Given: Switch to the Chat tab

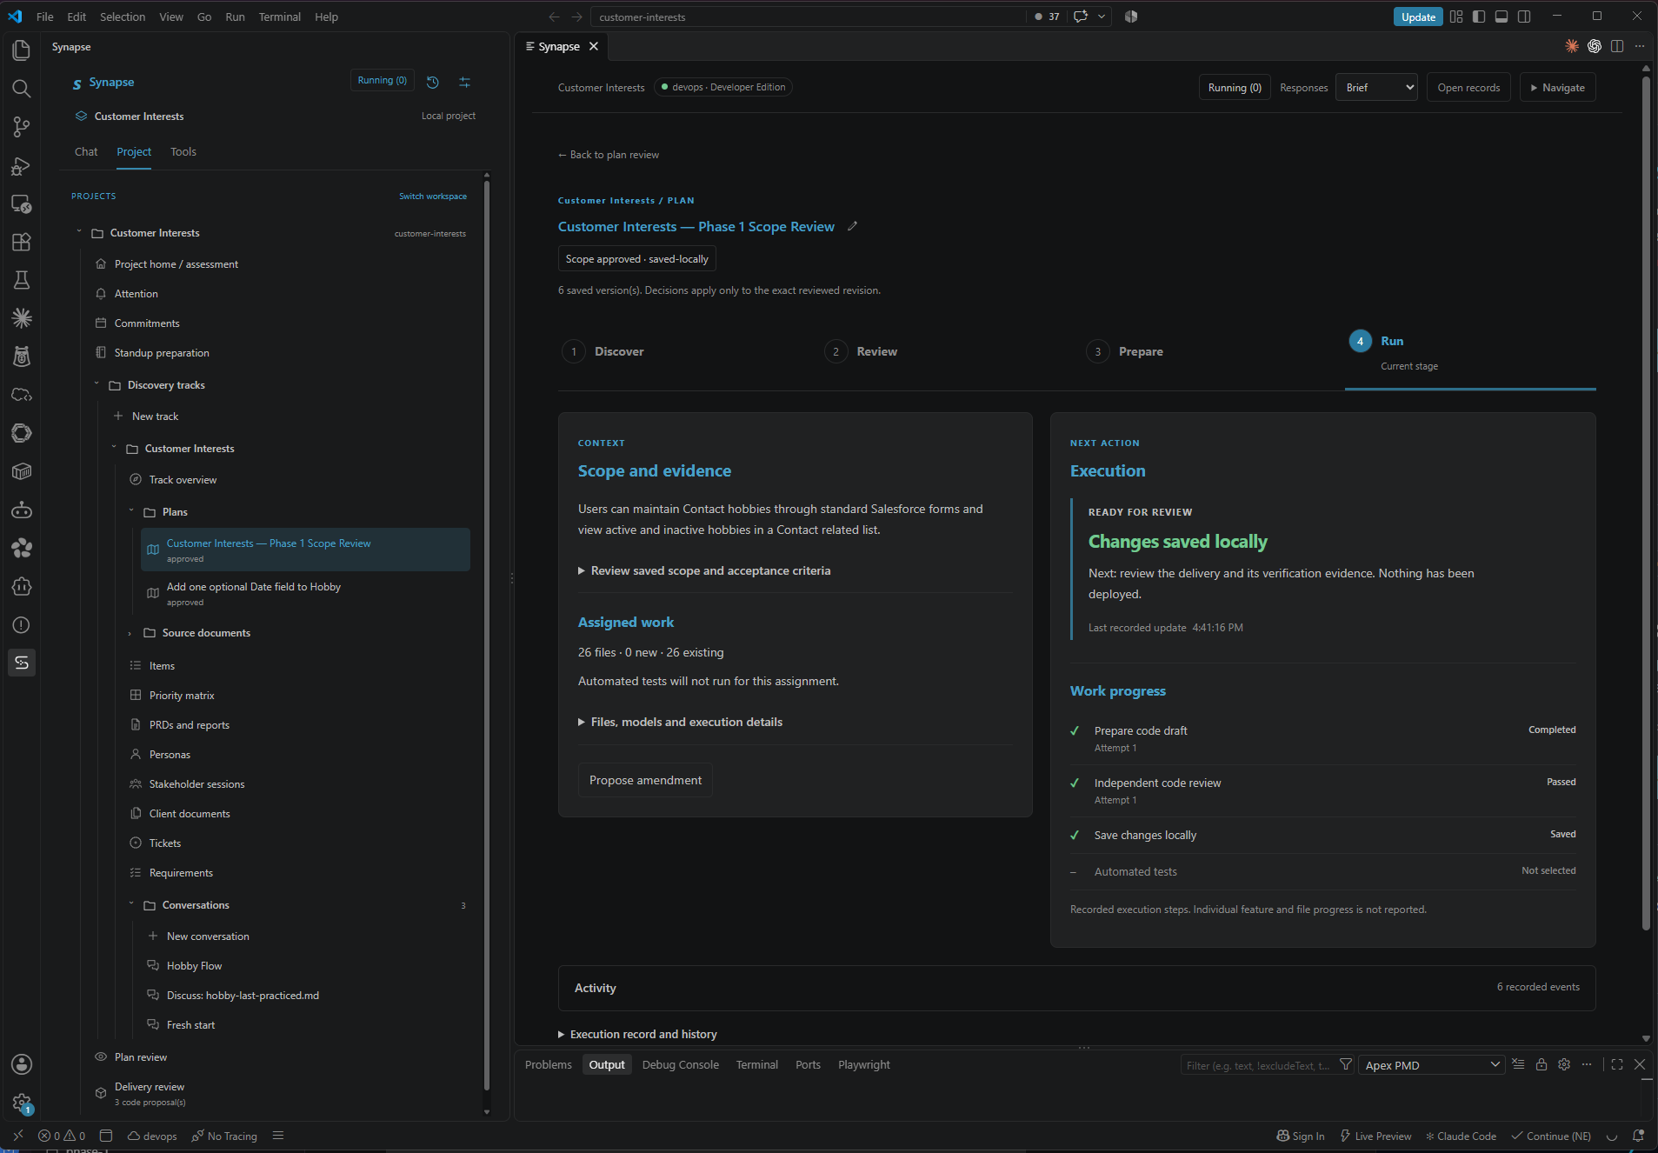Looking at the screenshot, I should click(86, 151).
